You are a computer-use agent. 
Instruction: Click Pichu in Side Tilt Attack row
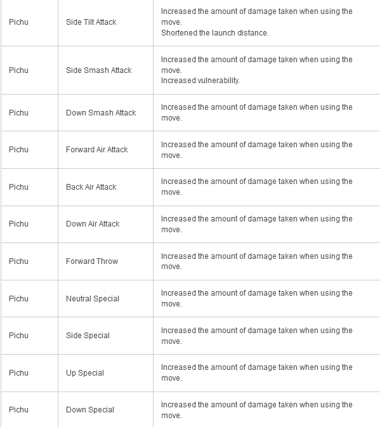coord(18,22)
